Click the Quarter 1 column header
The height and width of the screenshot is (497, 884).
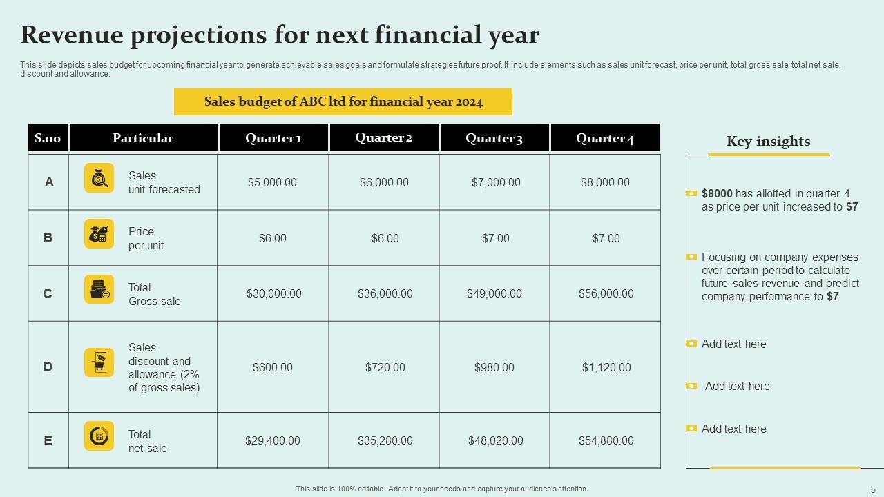(273, 138)
